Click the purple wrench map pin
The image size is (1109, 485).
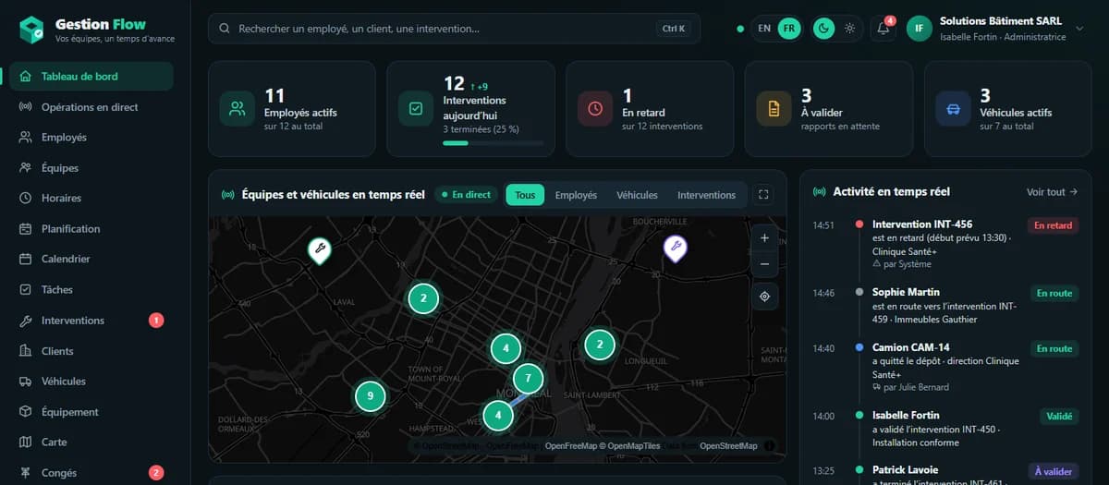coord(676,247)
